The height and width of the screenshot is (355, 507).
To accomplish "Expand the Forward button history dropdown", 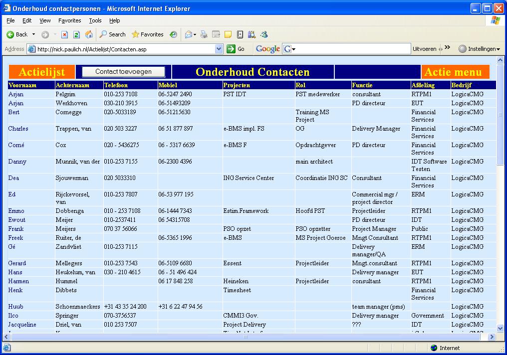I will click(55, 34).
